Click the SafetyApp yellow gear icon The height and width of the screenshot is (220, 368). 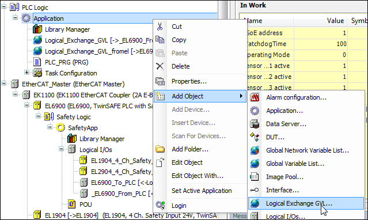click(60, 127)
